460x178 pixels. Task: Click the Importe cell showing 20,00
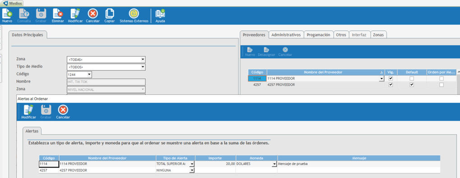pyautogui.click(x=215, y=164)
